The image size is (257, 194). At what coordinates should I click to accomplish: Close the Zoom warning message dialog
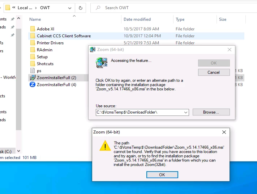tap(224, 132)
